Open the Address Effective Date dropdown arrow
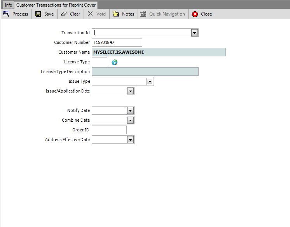 (x=130, y=140)
